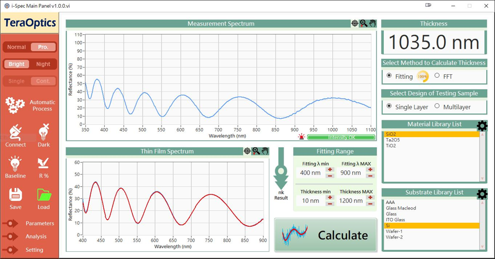Select the Multilayer sample design
The height and width of the screenshot is (259, 495).
[x=437, y=106]
